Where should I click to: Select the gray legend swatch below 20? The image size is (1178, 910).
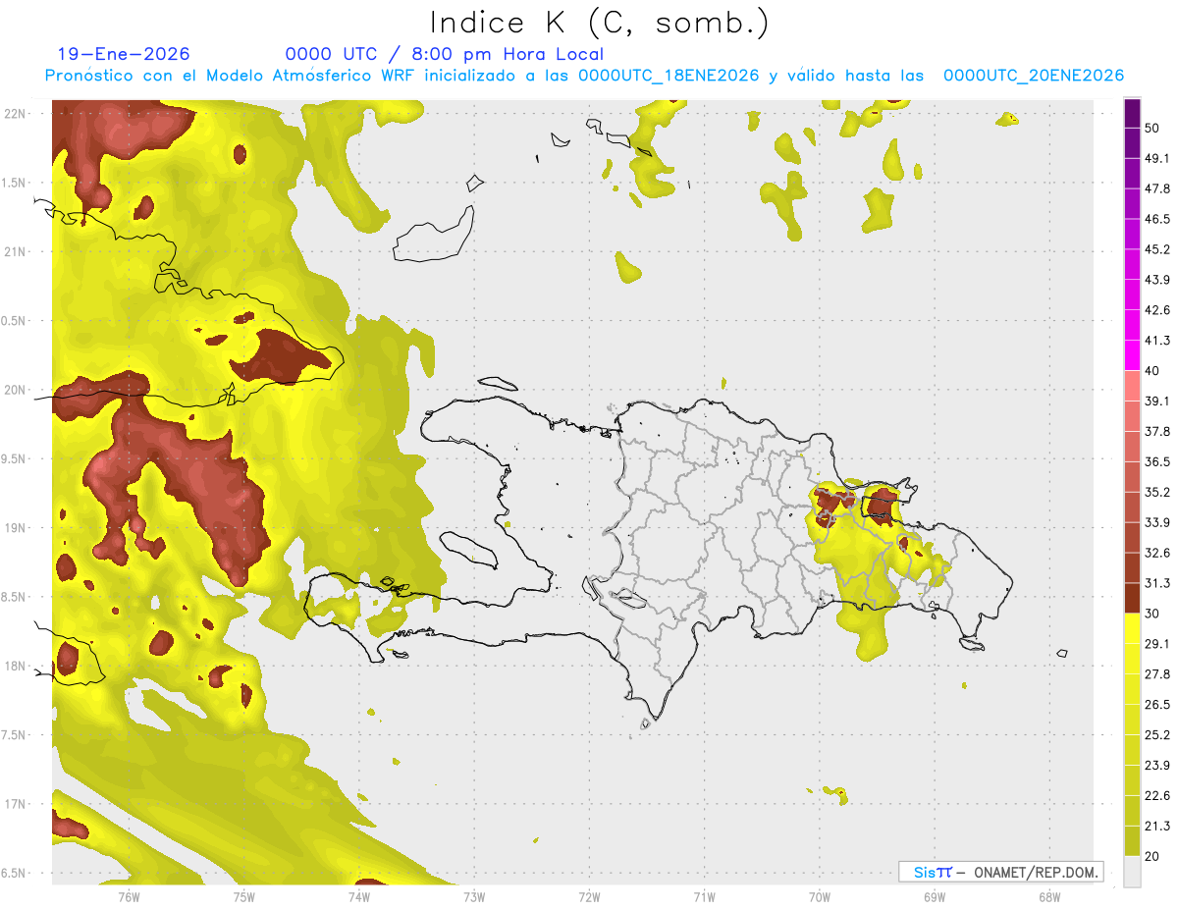click(x=1132, y=872)
